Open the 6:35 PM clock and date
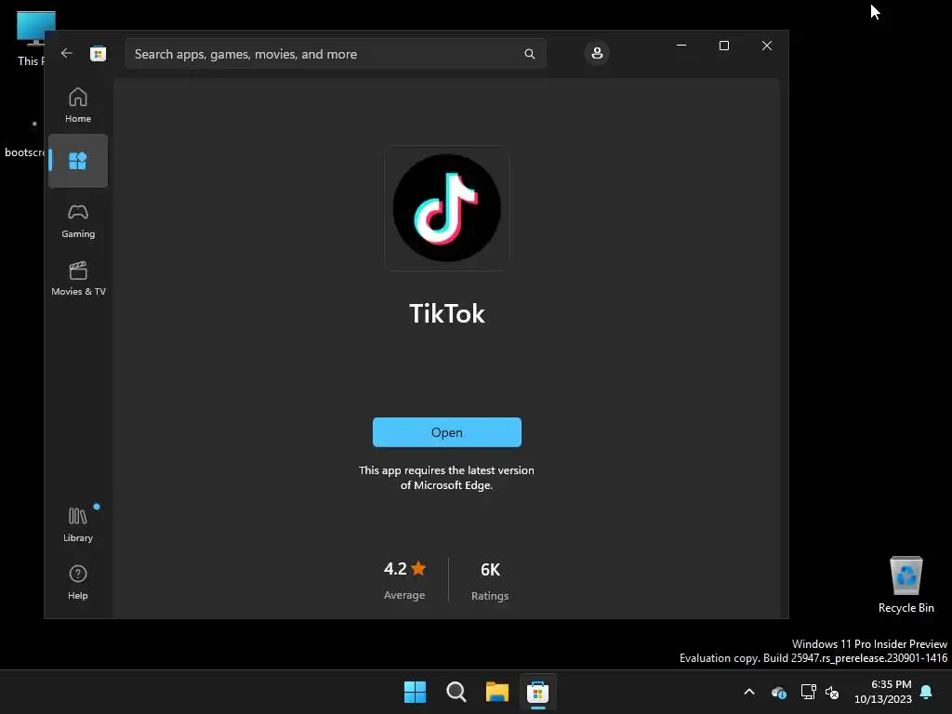952x714 pixels. 883,692
